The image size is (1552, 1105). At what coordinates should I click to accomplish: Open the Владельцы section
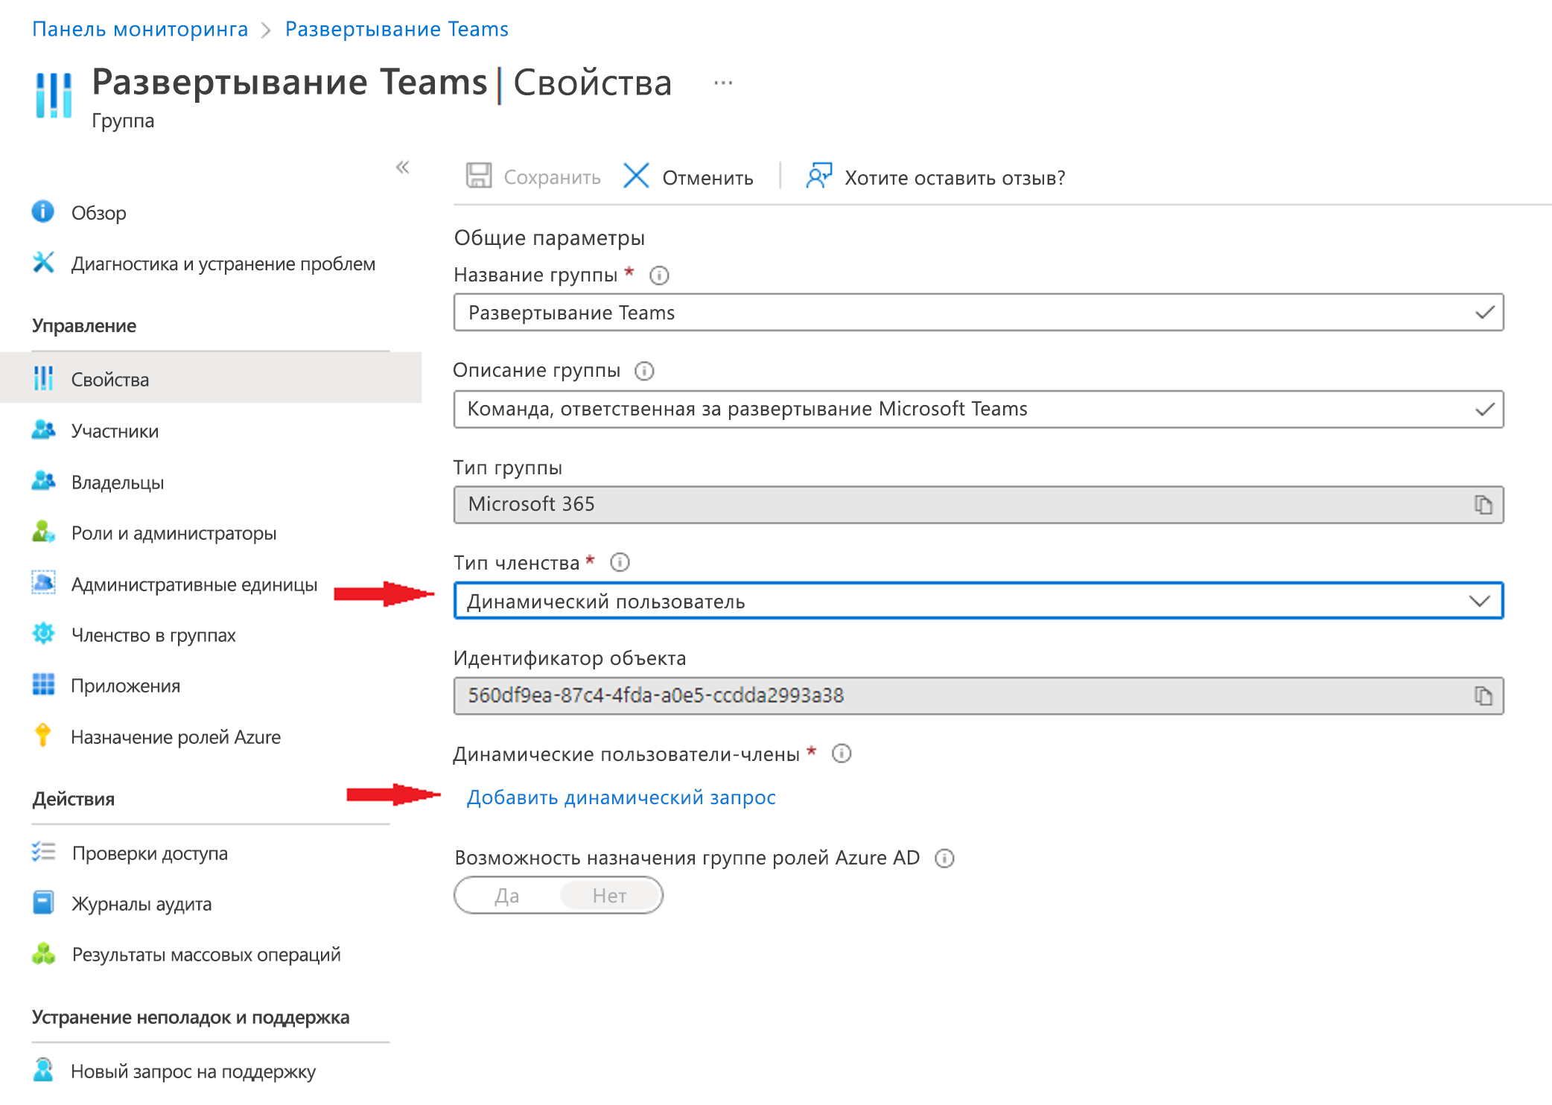click(x=118, y=483)
